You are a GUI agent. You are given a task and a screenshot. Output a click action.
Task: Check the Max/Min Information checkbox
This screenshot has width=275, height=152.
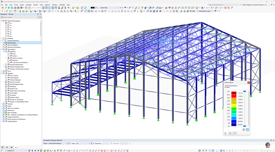[4, 47]
